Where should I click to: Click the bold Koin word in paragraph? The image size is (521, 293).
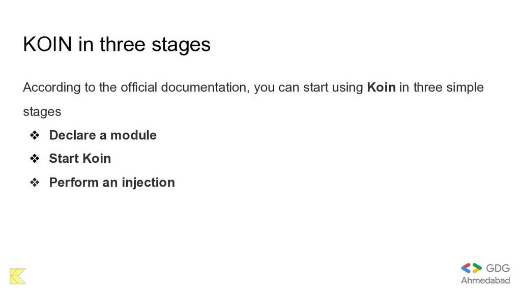[x=381, y=87]
